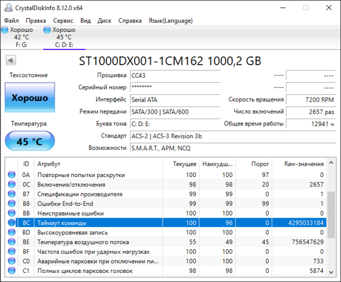Go to previous disk with left arrow button
Viewport: 341px width, 282px height.
(11, 60)
